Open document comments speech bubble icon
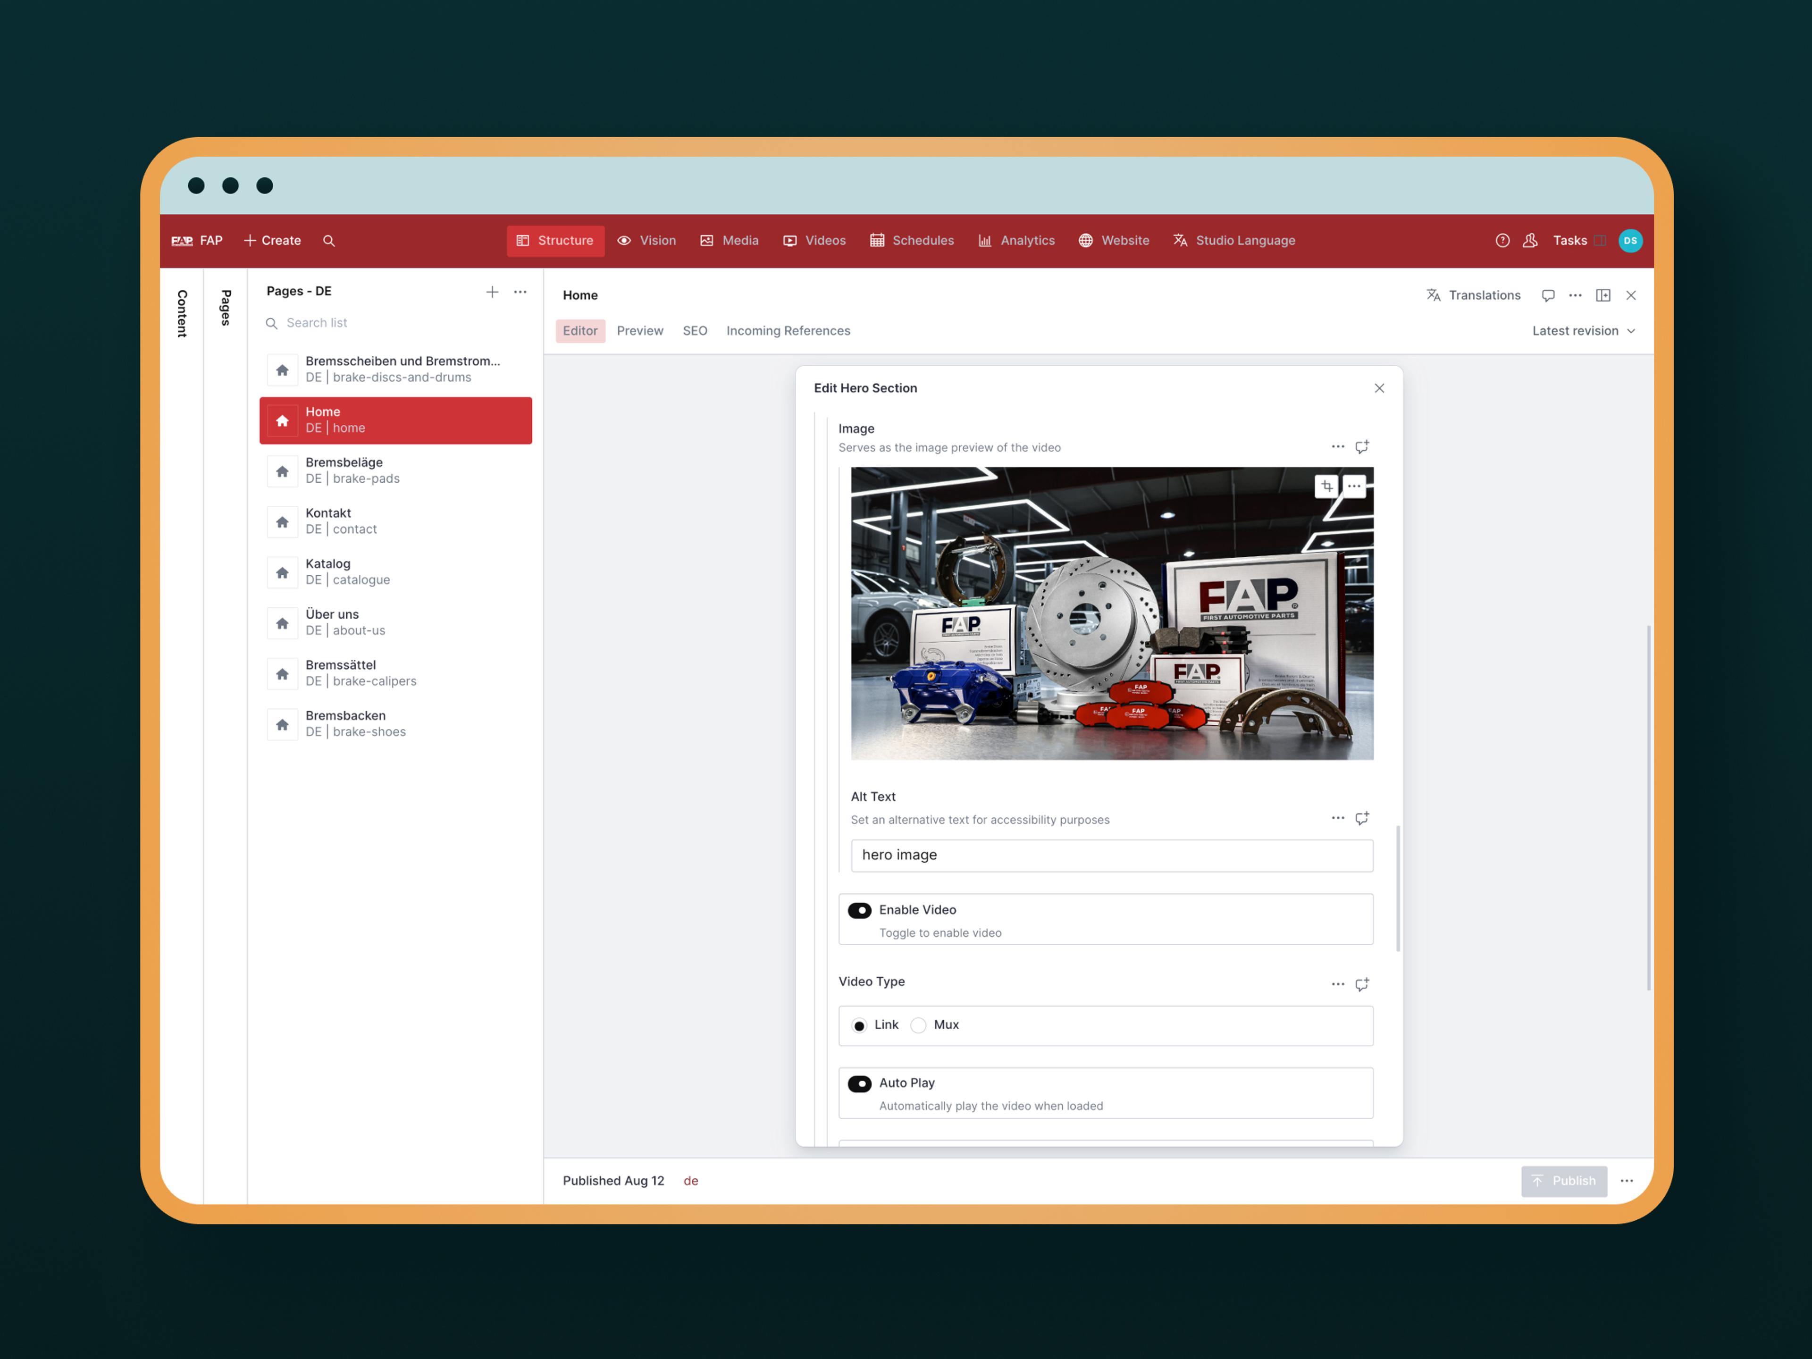This screenshot has height=1359, width=1812. pyautogui.click(x=1547, y=296)
